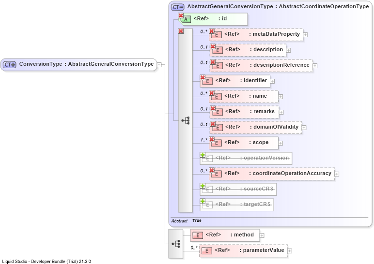Click green plus marker on targetCRS
This screenshot has height=264, width=374.
203,202
